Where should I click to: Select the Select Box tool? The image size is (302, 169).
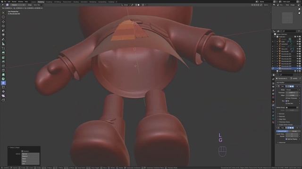coord(3,13)
